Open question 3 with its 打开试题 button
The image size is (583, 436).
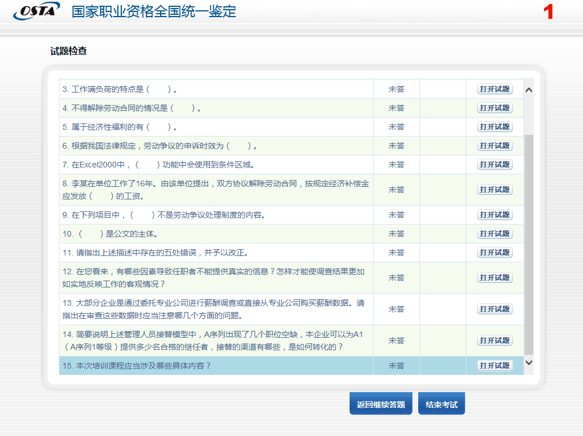click(495, 89)
